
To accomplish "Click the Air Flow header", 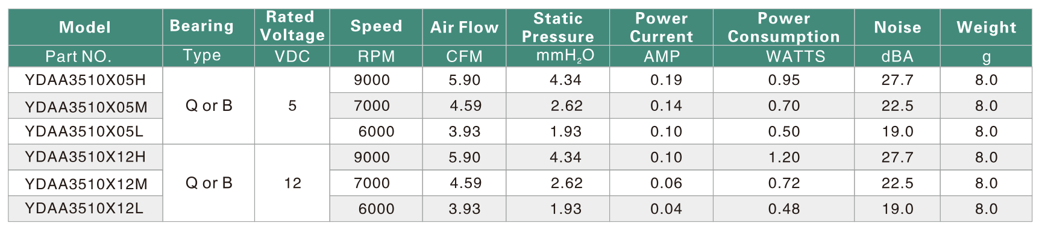I will [464, 27].
